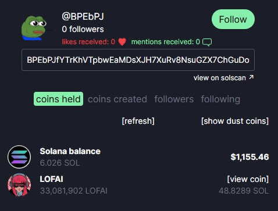This screenshot has width=278, height=211.
Task: Refresh the held coins list
Action: tap(138, 121)
